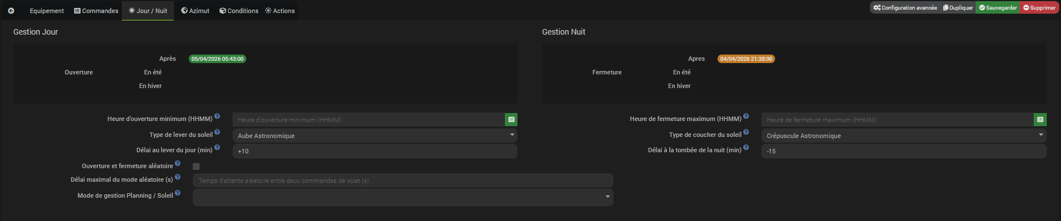Click help icon next to Type de lever du soleil
Viewport: 1061px width, 221px height.
coord(217,132)
